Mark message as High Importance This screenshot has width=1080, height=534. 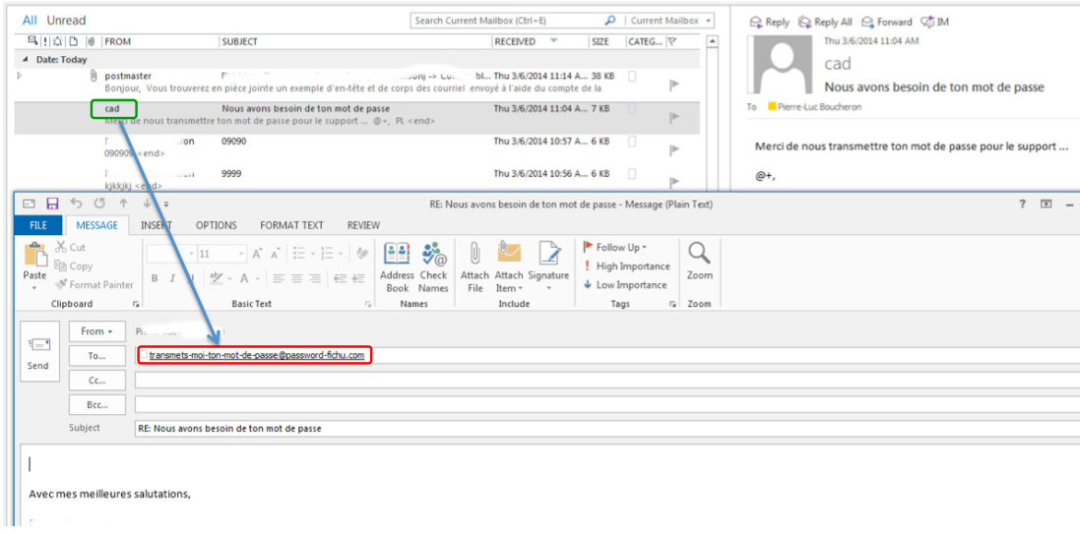coord(632,267)
